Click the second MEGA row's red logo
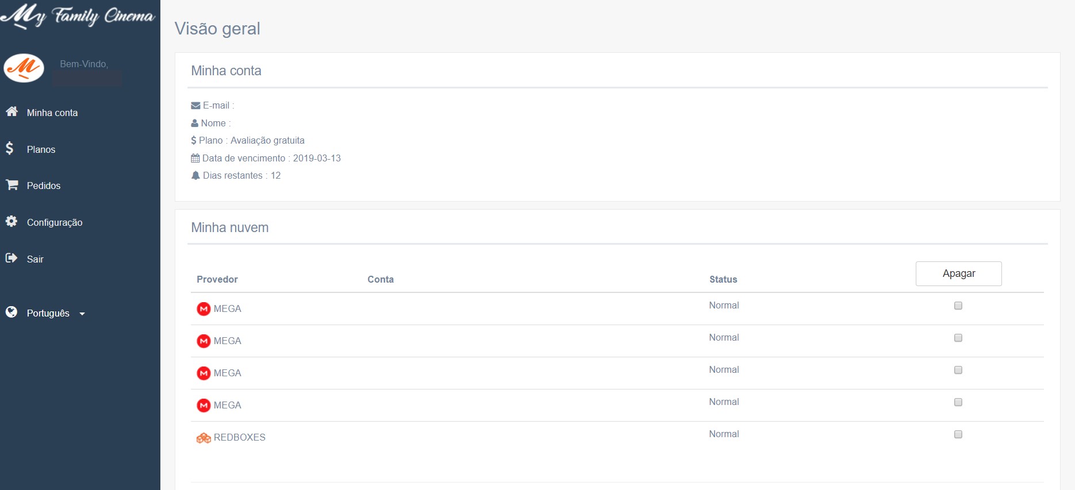 coord(204,341)
